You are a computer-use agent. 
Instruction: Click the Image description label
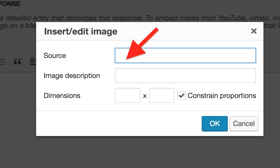click(x=72, y=75)
